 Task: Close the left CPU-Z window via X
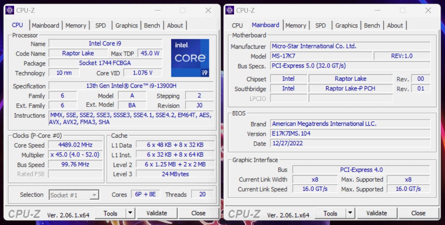coord(208,10)
